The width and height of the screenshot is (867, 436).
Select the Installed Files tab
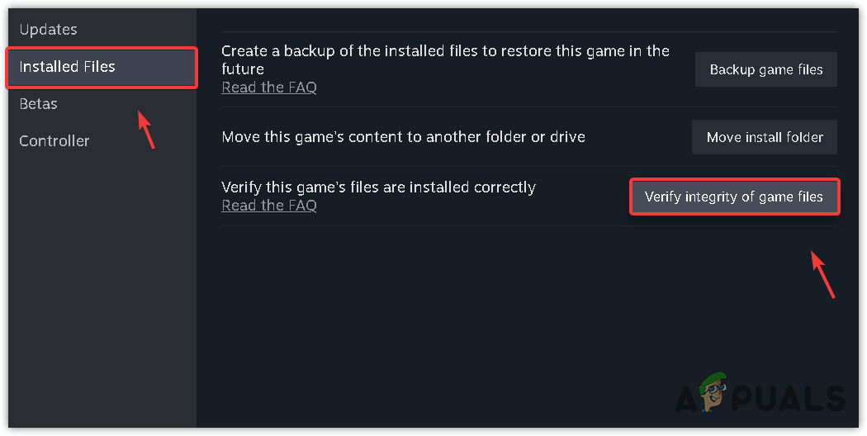click(x=68, y=67)
